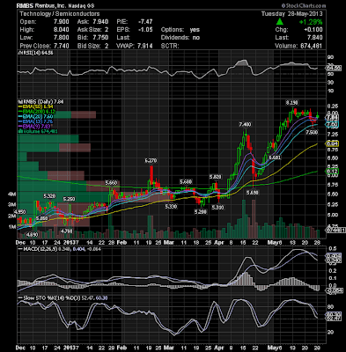Click the 7.400 April peak annotation

click(x=245, y=125)
